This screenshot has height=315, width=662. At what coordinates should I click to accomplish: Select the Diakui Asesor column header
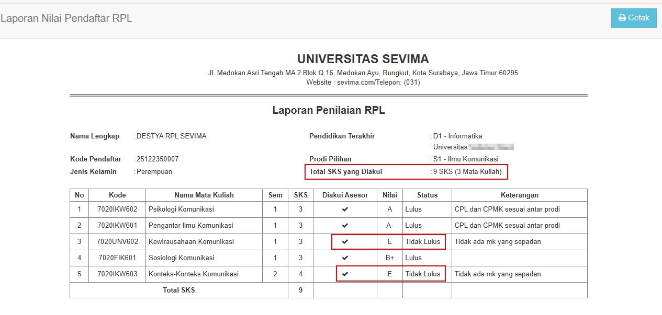[345, 195]
